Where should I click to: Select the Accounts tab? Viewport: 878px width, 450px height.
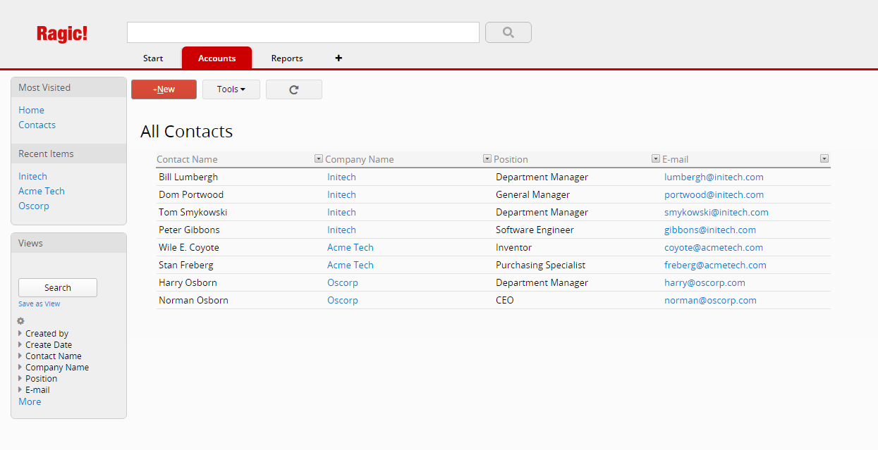click(217, 58)
